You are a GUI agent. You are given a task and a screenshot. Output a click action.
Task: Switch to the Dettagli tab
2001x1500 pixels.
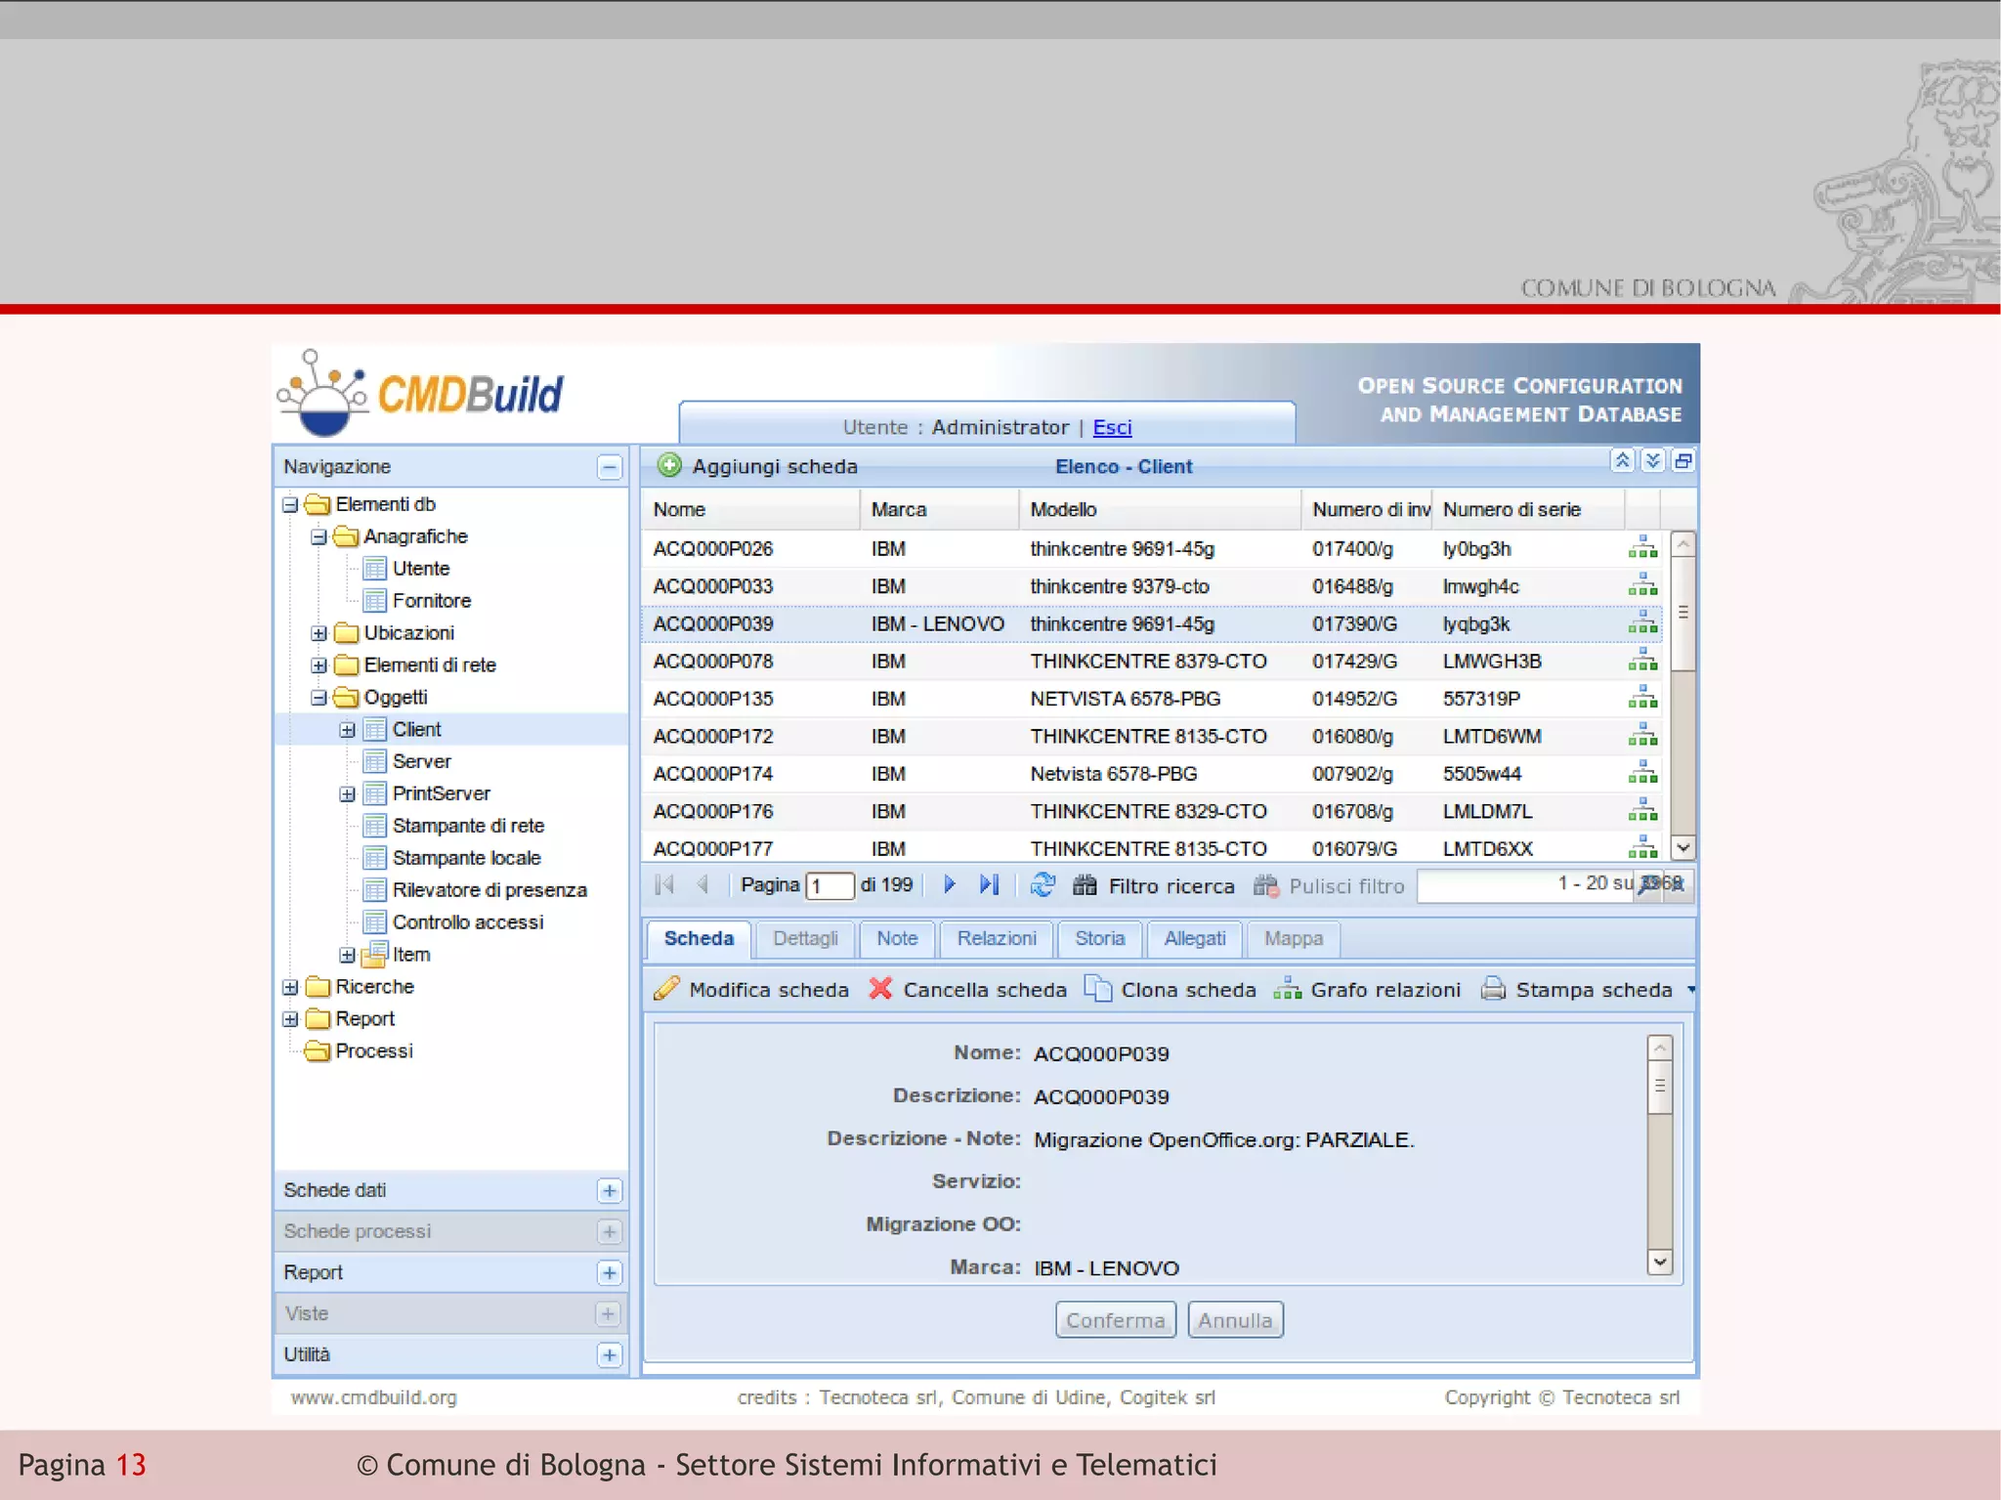[x=805, y=938]
